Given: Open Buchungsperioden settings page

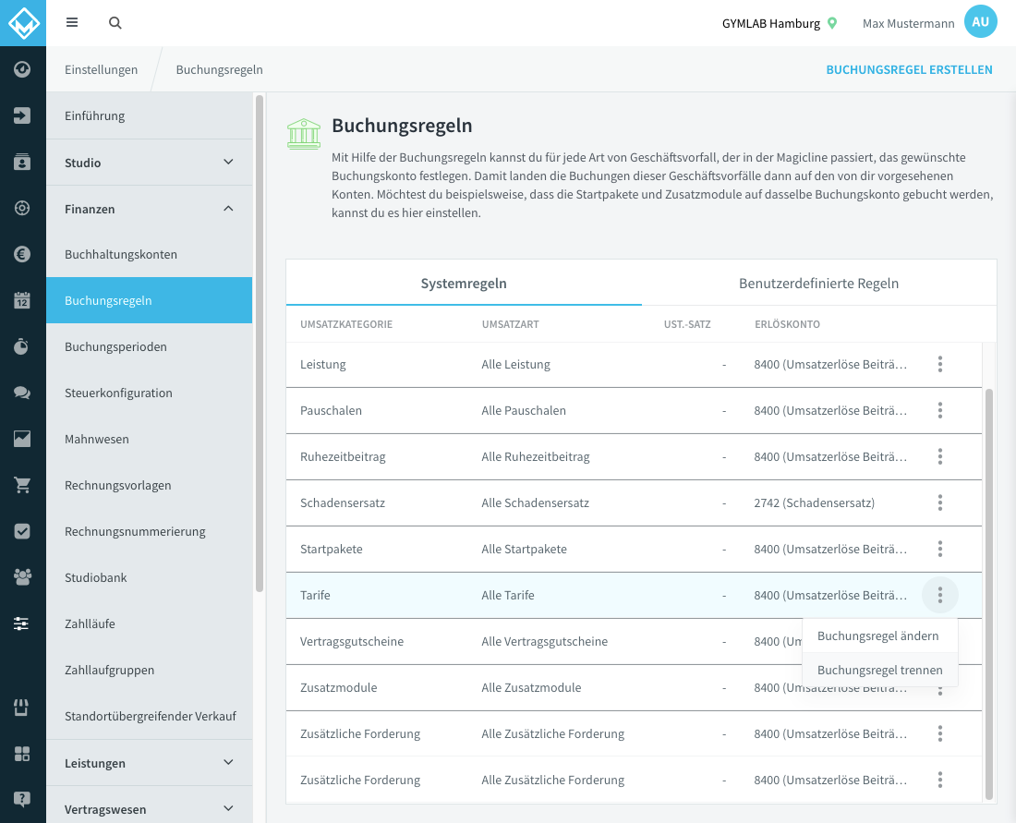Looking at the screenshot, I should (x=149, y=346).
